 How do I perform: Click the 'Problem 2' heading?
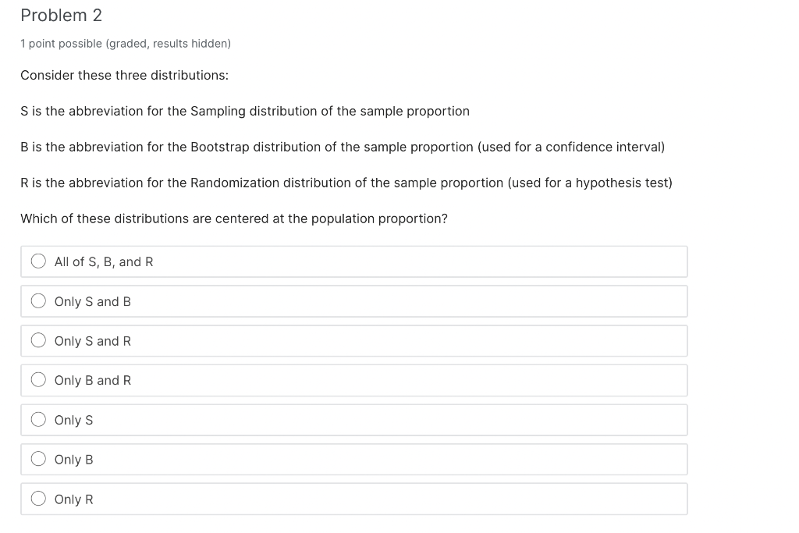click(x=61, y=15)
